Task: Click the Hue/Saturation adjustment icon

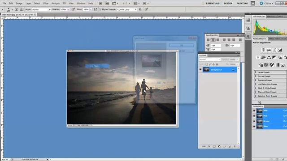Action: coord(263,57)
